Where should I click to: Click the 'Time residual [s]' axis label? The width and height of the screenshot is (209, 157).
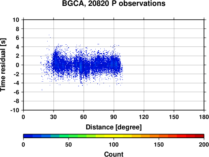click(3, 65)
